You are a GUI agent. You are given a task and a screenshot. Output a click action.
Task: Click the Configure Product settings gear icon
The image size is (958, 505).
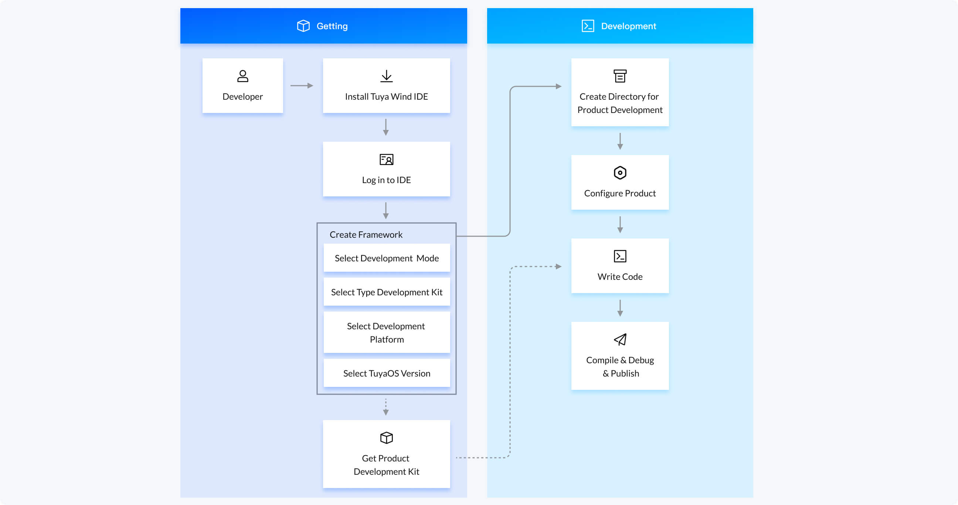tap(620, 172)
